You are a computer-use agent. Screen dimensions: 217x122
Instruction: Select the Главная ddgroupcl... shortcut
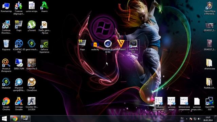19,8
